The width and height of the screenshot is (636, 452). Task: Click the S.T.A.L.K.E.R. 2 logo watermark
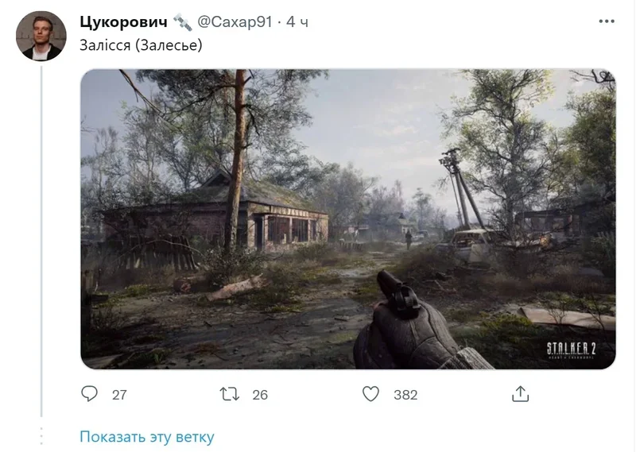[x=571, y=350]
